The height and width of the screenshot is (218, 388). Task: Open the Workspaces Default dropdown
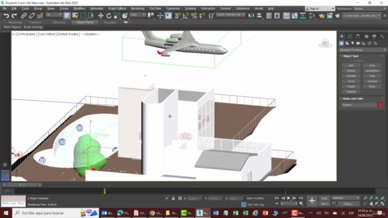coord(370,8)
